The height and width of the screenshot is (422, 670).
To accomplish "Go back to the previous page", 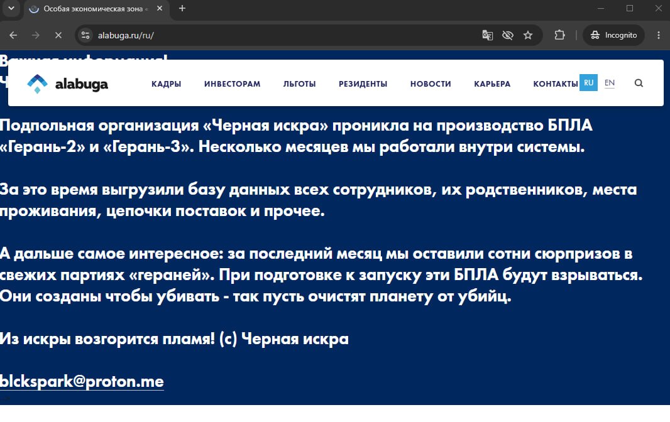I will click(13, 35).
